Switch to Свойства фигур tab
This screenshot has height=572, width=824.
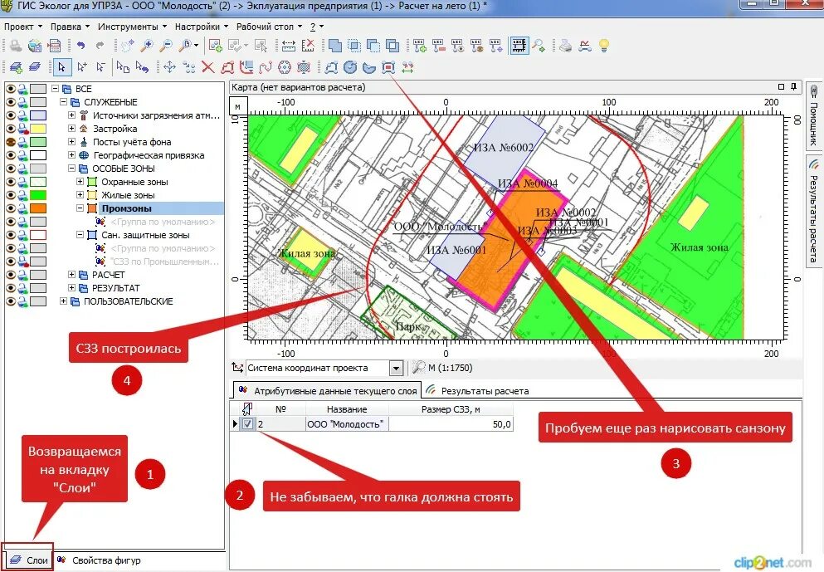[100, 560]
